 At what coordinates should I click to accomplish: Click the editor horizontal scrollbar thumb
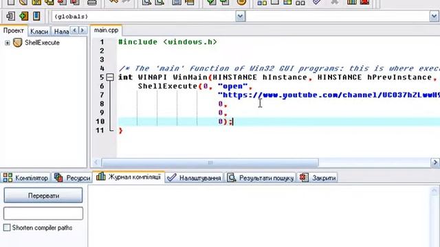tap(210, 163)
